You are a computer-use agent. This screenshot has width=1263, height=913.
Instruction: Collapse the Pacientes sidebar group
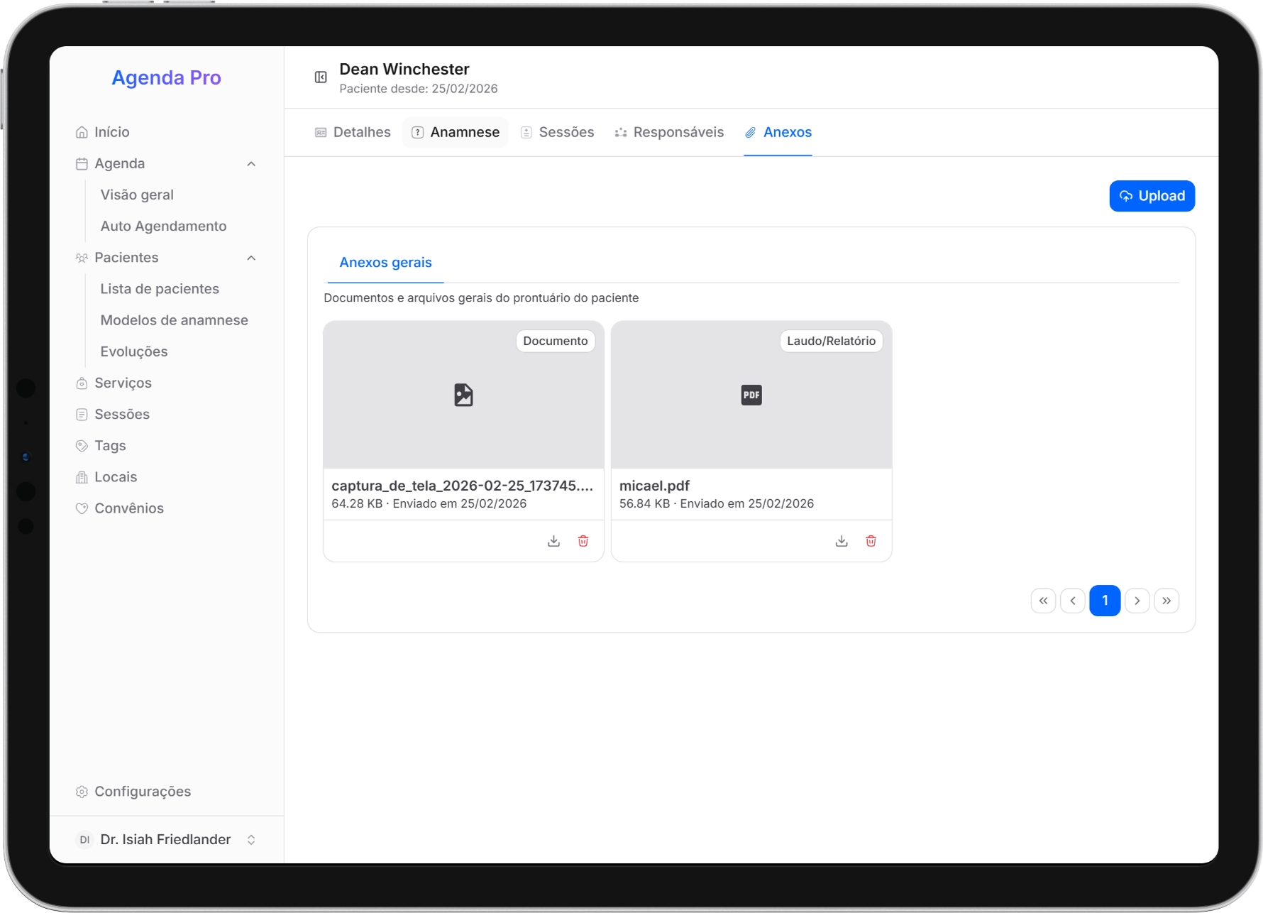tap(251, 258)
